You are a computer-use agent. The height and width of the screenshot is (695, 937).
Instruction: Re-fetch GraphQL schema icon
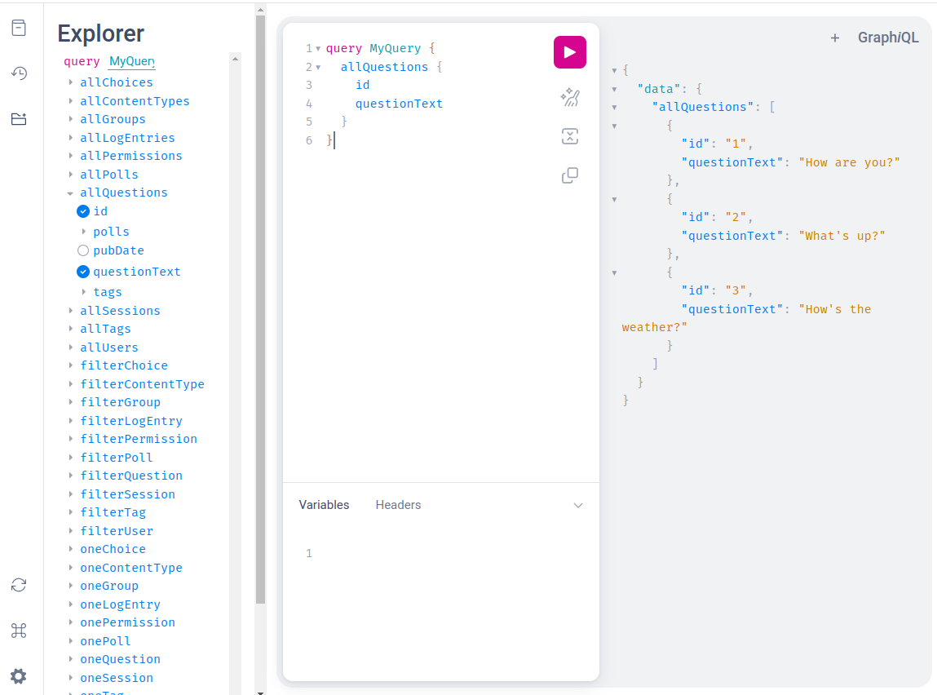pyautogui.click(x=19, y=584)
